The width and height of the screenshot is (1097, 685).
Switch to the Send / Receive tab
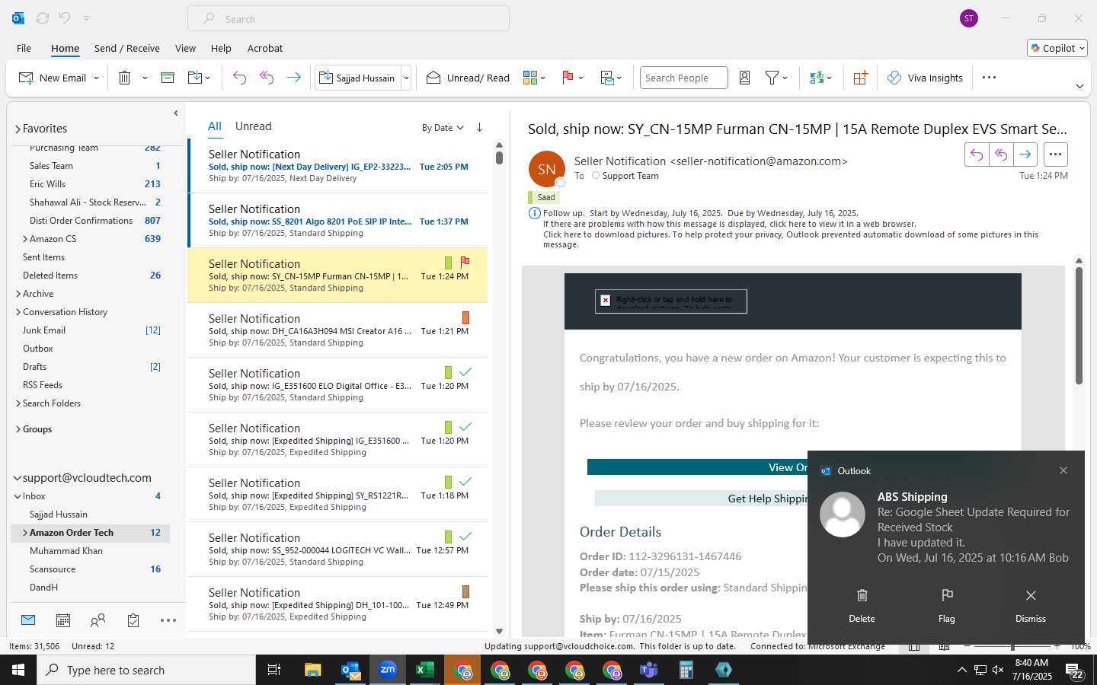click(126, 48)
